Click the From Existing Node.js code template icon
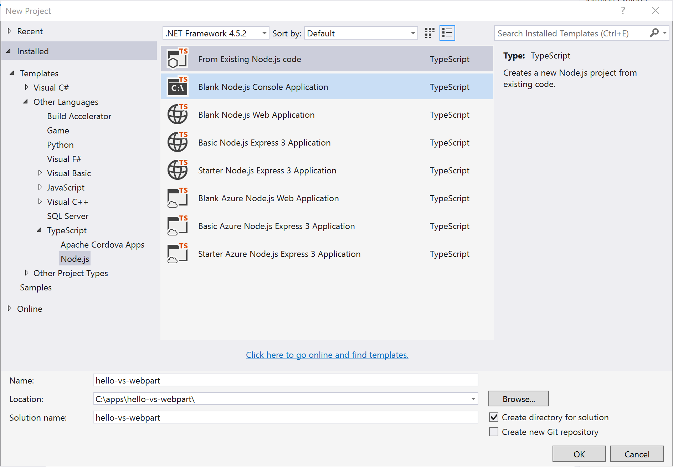The image size is (673, 467). [x=178, y=59]
